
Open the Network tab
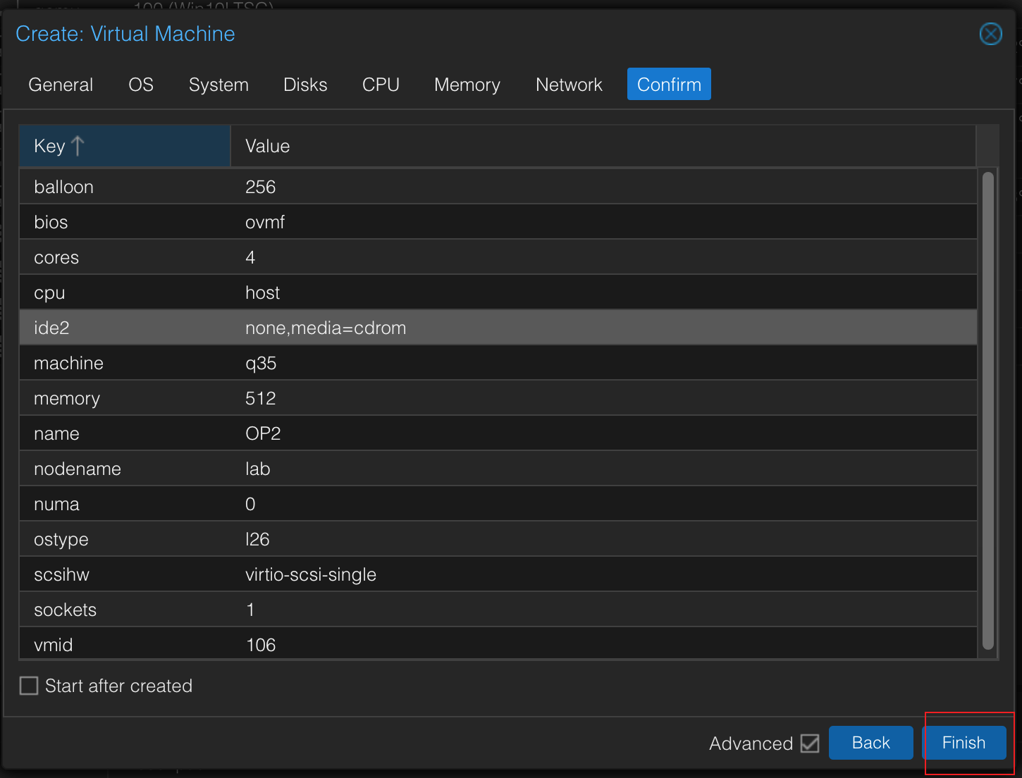click(x=569, y=85)
